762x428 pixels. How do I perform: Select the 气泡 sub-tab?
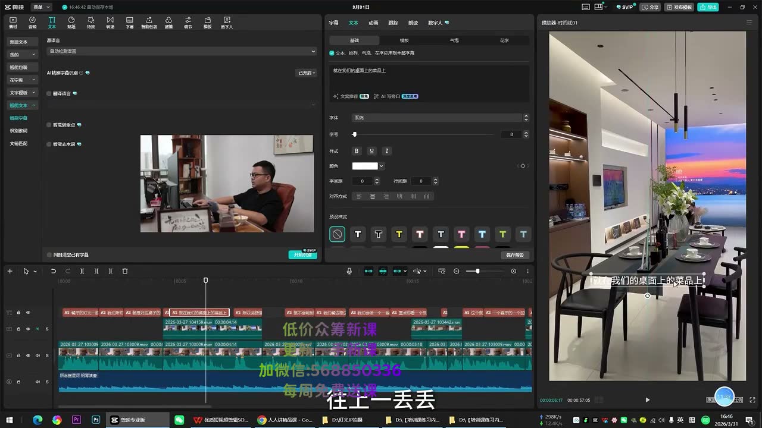(454, 40)
